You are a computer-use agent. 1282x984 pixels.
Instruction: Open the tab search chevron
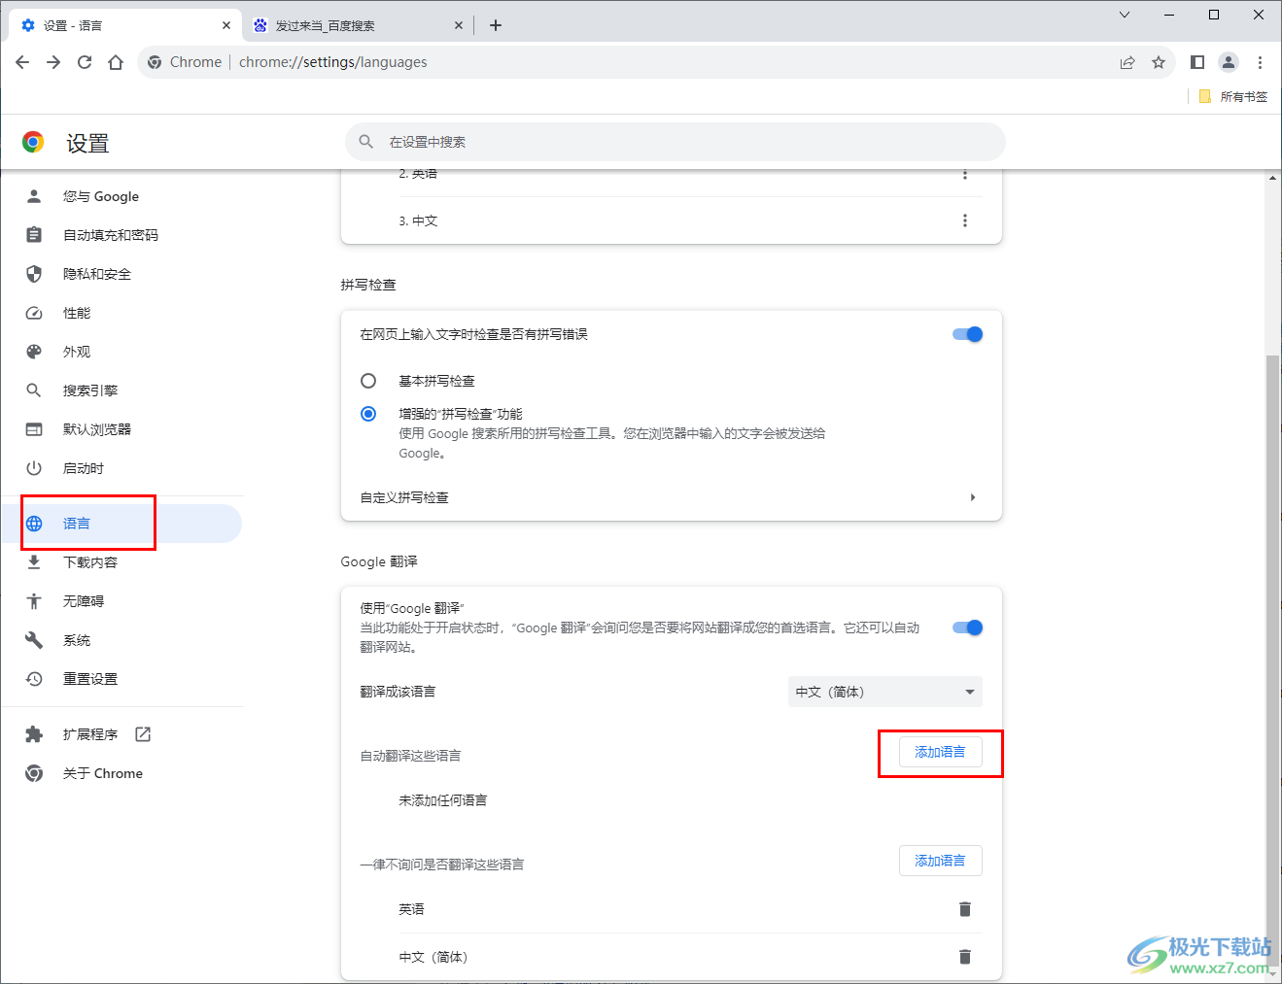(x=1125, y=15)
